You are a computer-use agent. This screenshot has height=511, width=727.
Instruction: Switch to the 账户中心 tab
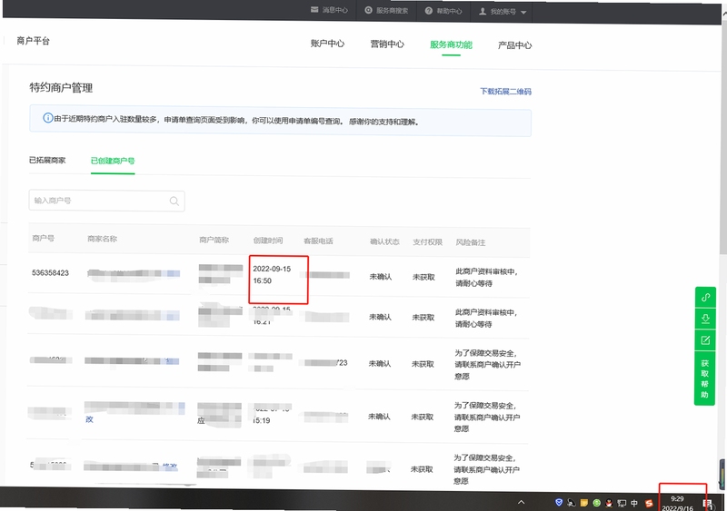[x=327, y=44]
